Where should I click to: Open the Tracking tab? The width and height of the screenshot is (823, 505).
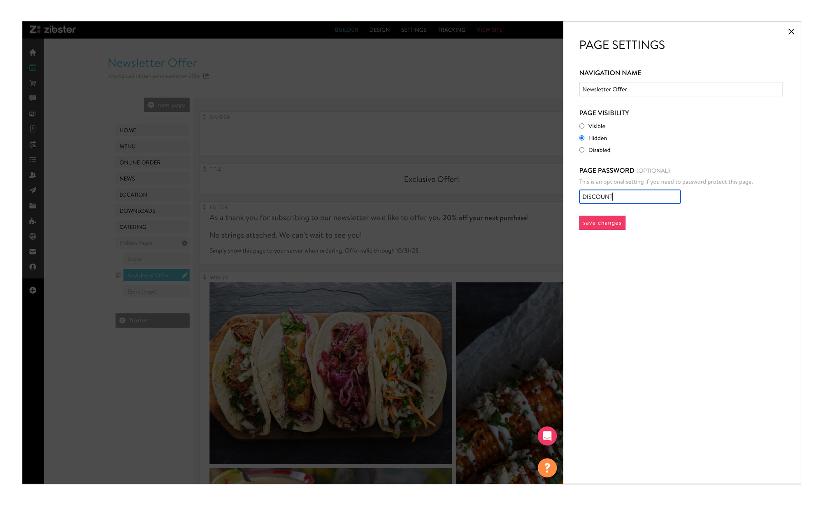451,30
